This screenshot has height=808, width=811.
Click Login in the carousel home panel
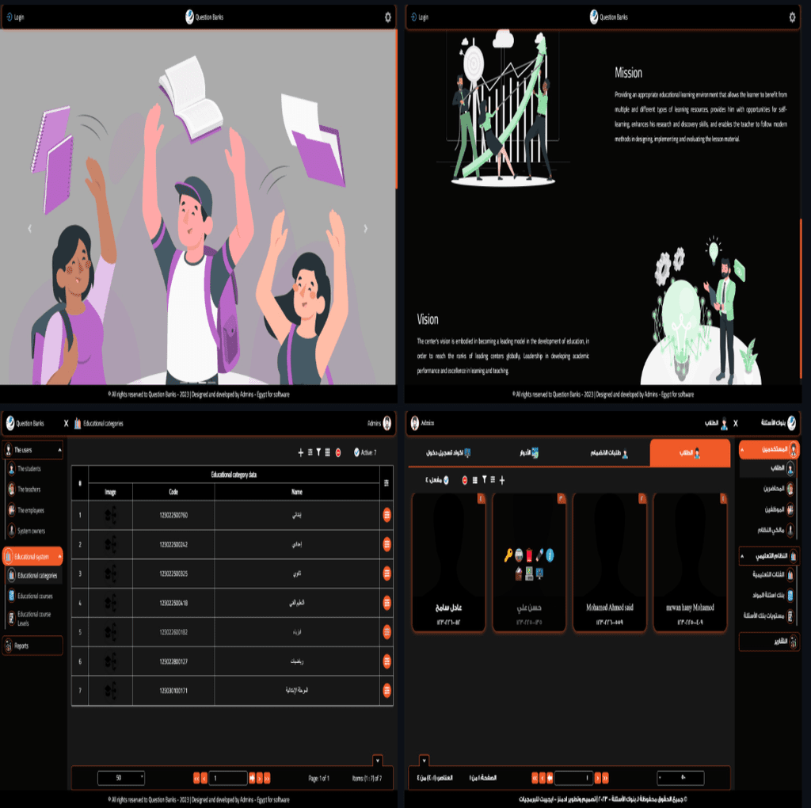tap(15, 17)
